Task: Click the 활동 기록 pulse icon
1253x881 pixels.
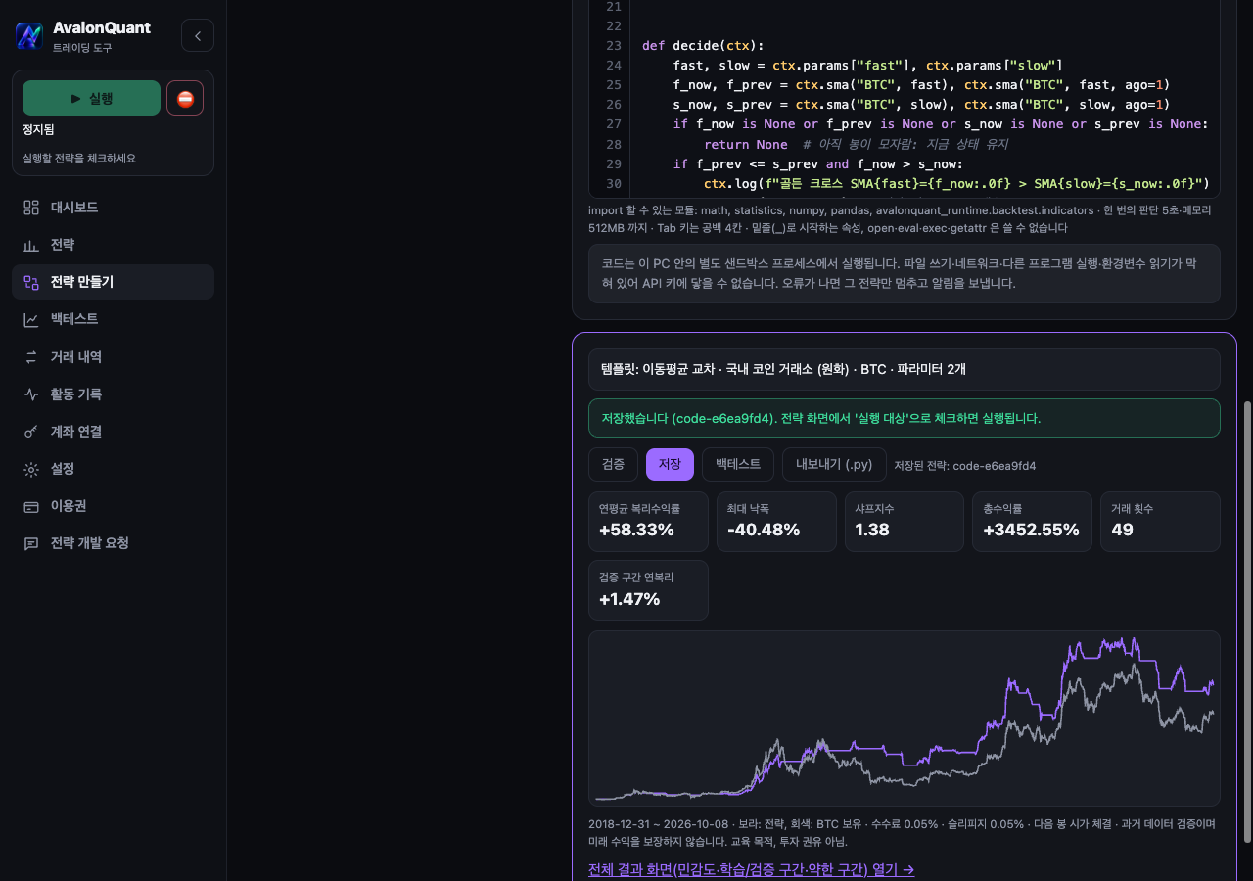Action: click(31, 394)
